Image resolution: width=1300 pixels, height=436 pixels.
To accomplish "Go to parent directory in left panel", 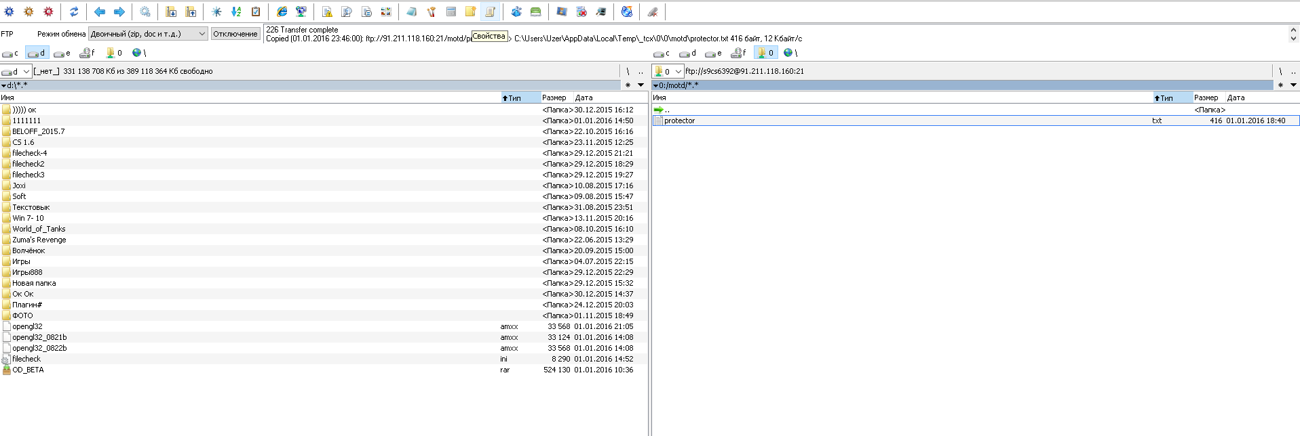I will coord(641,71).
